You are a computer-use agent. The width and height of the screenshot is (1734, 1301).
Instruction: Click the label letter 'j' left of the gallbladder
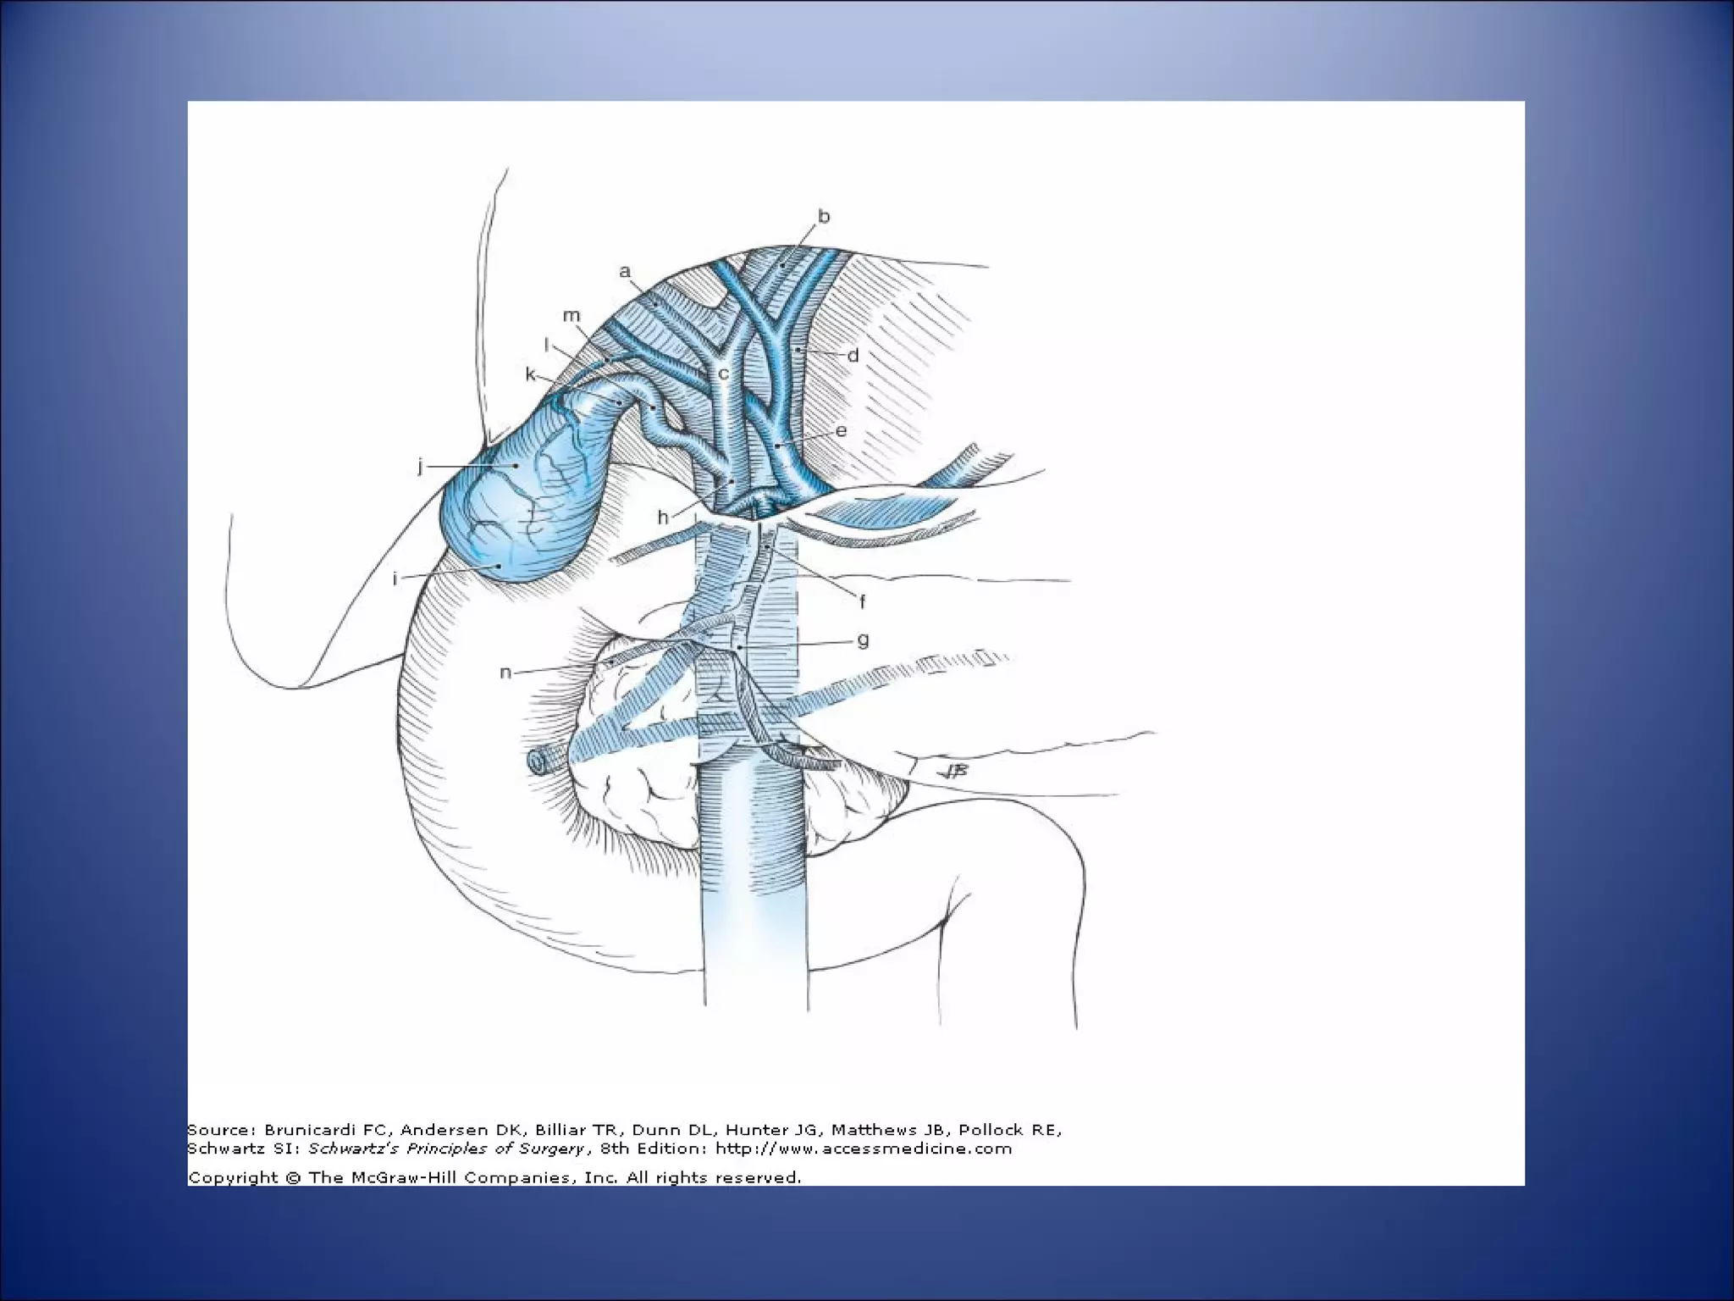click(x=420, y=466)
